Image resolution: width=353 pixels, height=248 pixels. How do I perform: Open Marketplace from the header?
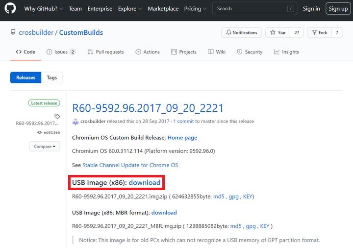click(x=163, y=8)
